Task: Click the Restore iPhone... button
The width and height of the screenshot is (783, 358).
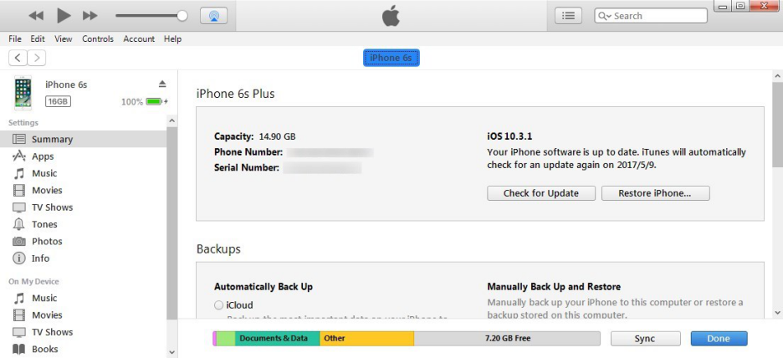Action: [x=655, y=193]
